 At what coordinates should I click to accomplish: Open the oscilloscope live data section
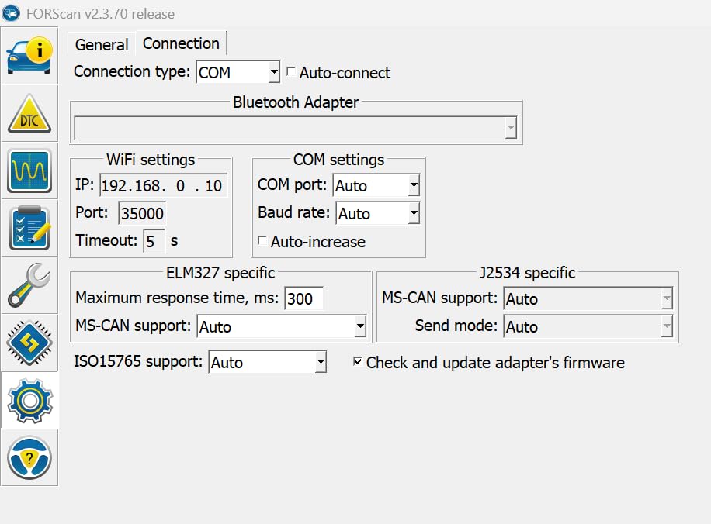(29, 171)
